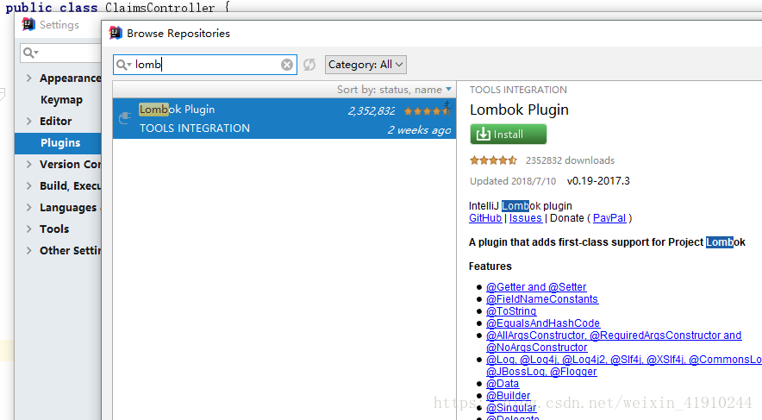Image resolution: width=762 pixels, height=420 pixels.
Task: Open the @Getter and @Setter link
Action: point(536,287)
